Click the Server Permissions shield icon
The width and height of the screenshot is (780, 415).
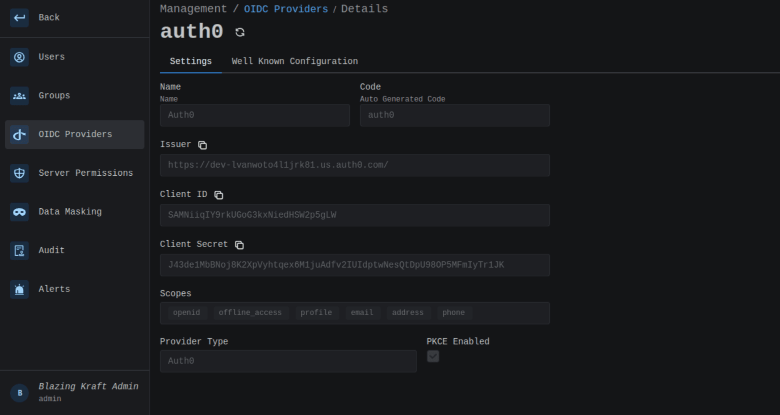tap(19, 173)
